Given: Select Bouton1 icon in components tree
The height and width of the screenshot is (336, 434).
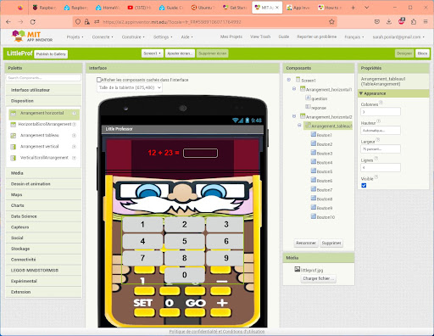Looking at the screenshot, I should pos(314,134).
